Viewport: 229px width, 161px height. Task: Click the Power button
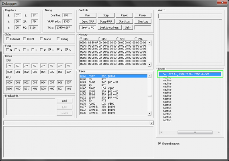coord(143,15)
